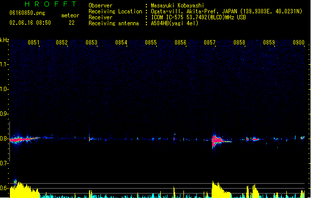311x198 pixels.
Task: Click the observer name Masayuki Kobayashi
Action: point(178,5)
